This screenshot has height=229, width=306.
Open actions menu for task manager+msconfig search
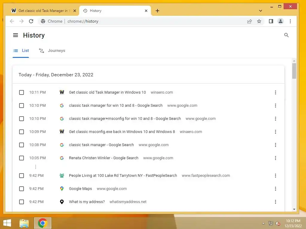[x=275, y=119]
